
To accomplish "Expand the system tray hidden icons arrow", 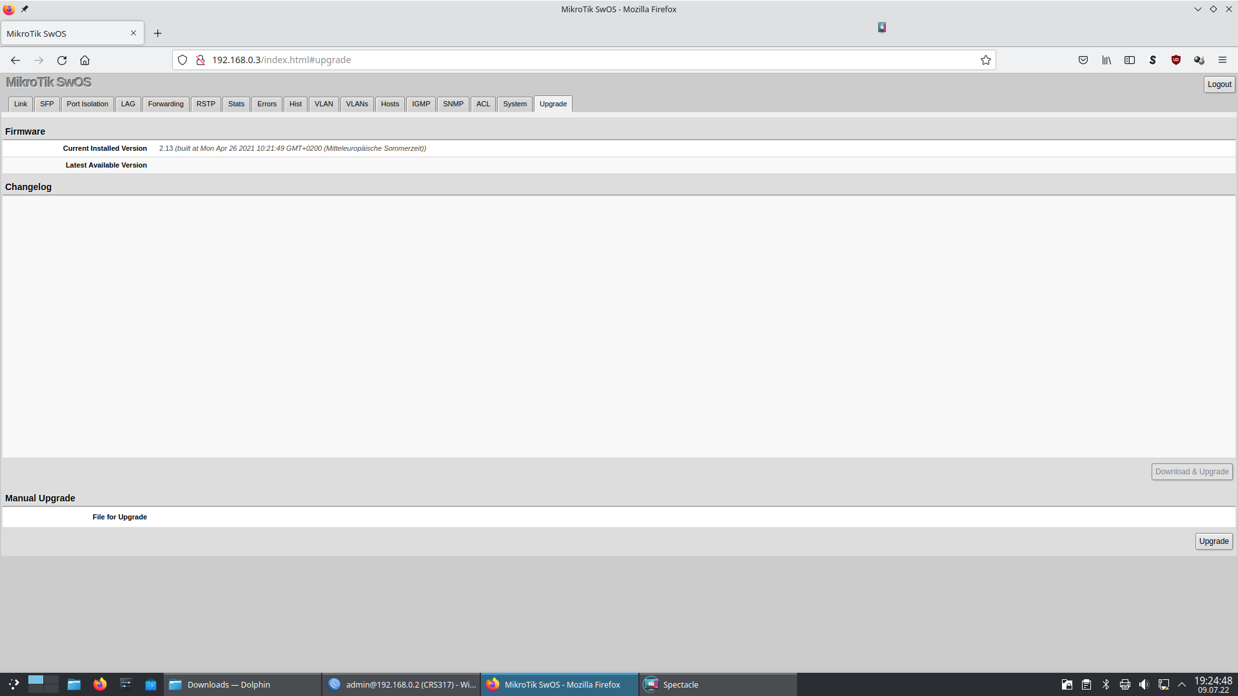I will click(x=1182, y=684).
